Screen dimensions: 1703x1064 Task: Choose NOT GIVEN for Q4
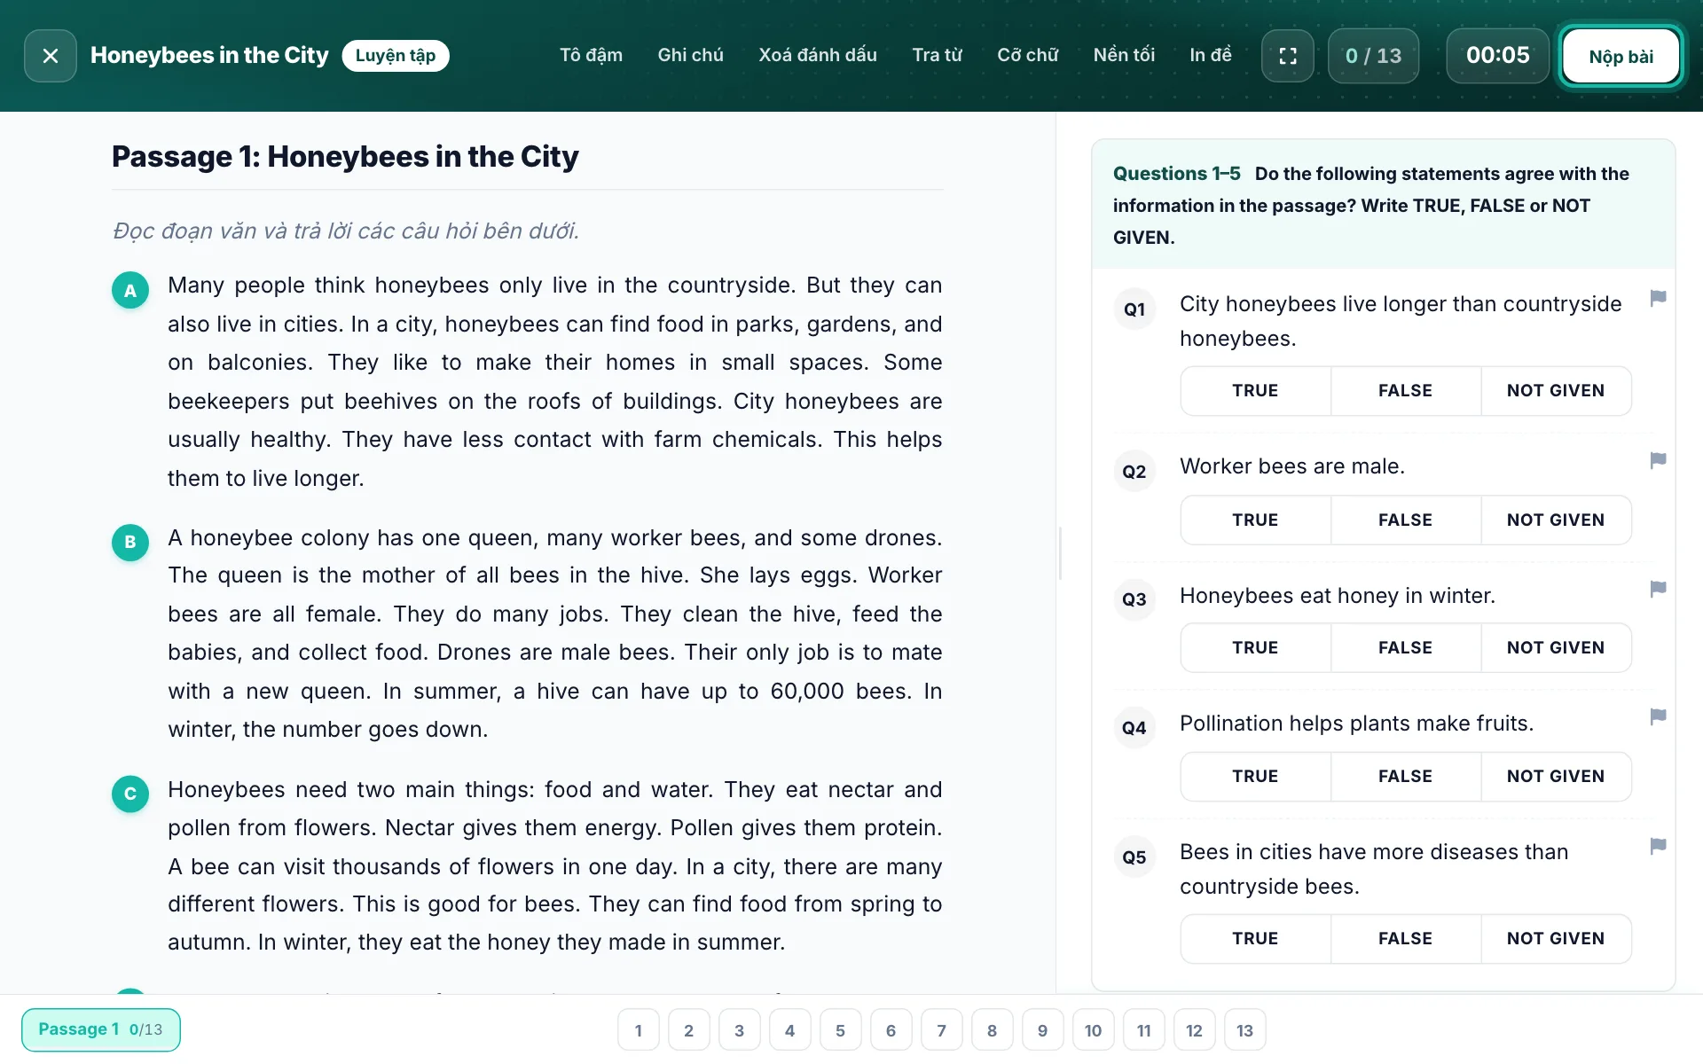tap(1556, 777)
